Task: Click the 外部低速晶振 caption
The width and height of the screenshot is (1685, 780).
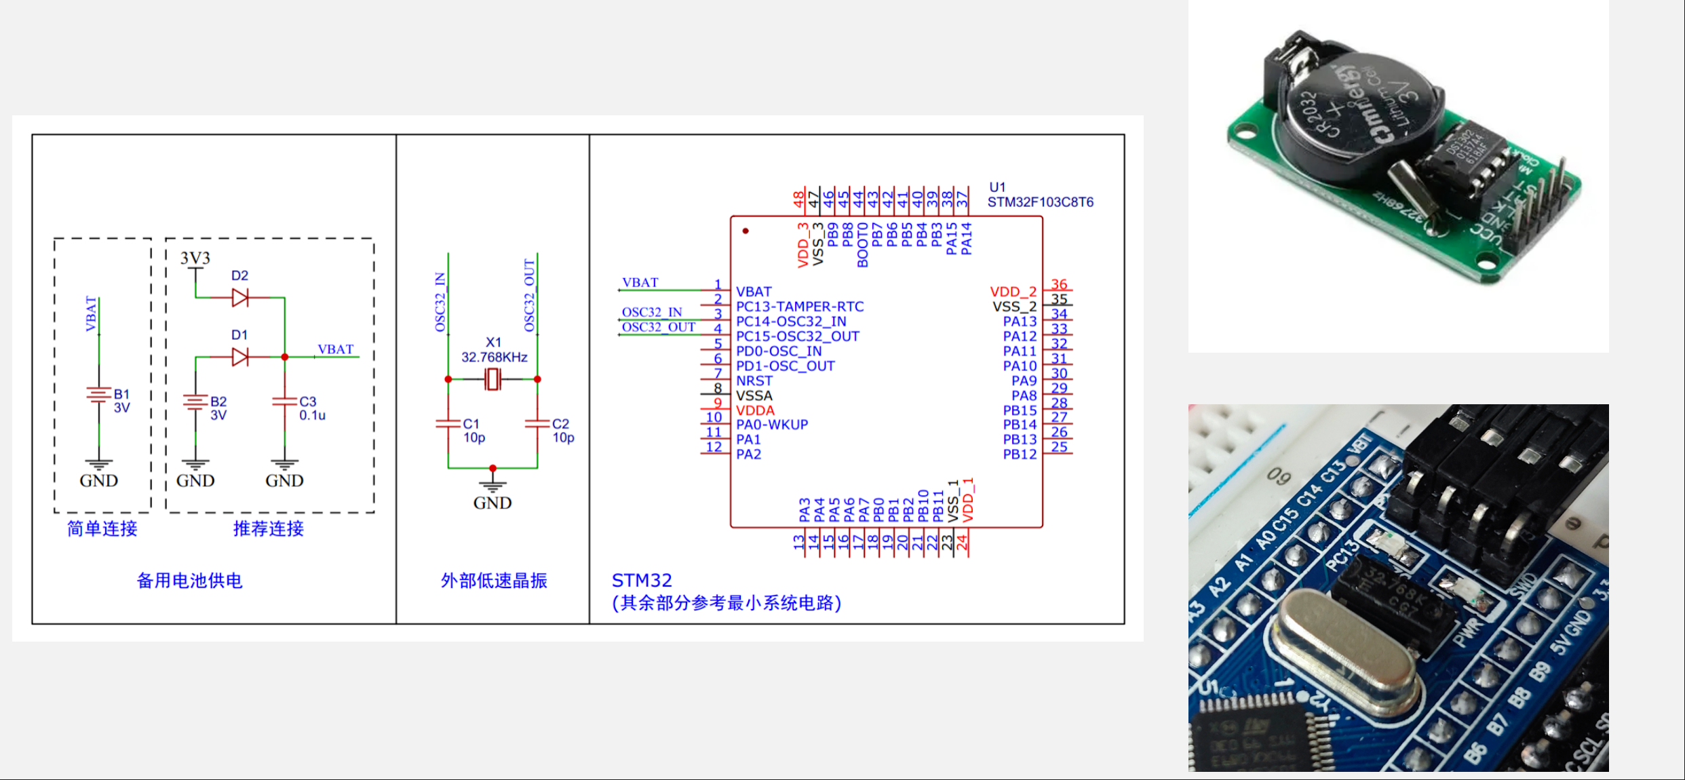Action: click(x=494, y=581)
